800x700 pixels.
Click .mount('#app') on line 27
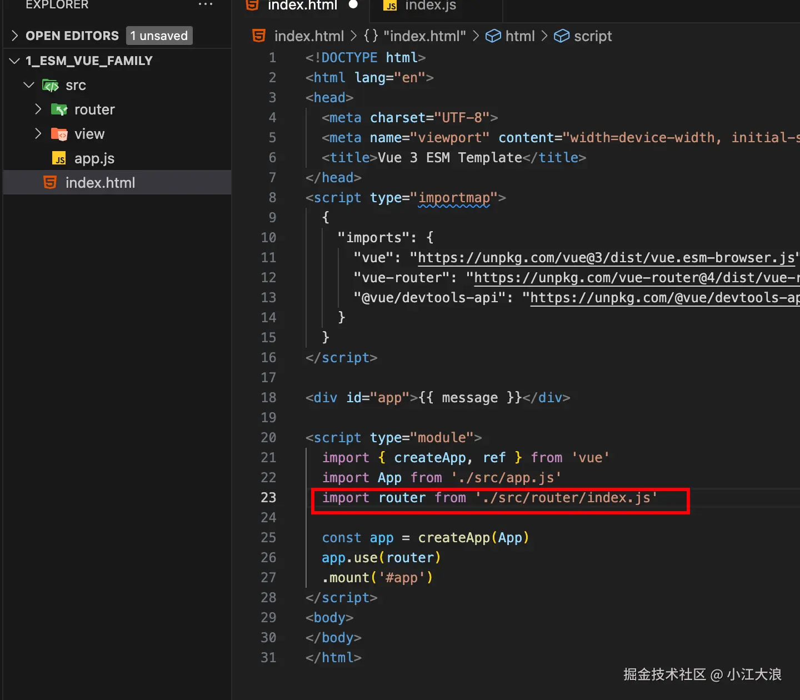(377, 578)
